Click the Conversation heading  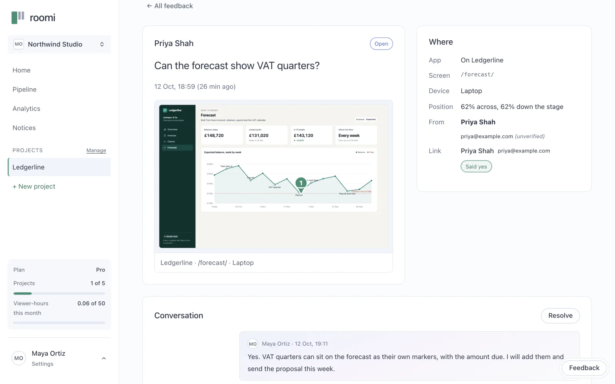point(179,316)
